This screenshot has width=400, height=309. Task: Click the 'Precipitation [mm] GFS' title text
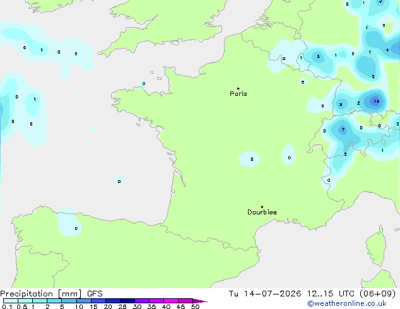[51, 294]
